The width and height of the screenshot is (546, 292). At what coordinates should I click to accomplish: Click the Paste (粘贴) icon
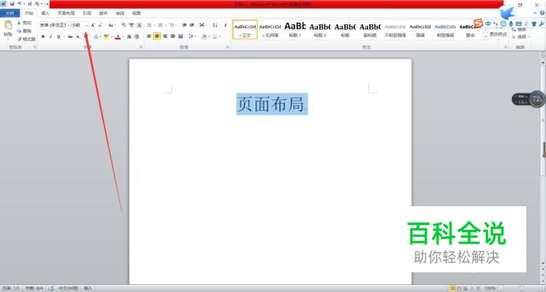point(8,25)
